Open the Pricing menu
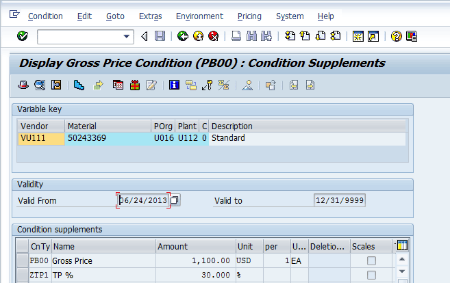Viewport: 450px width, 283px height. (249, 16)
